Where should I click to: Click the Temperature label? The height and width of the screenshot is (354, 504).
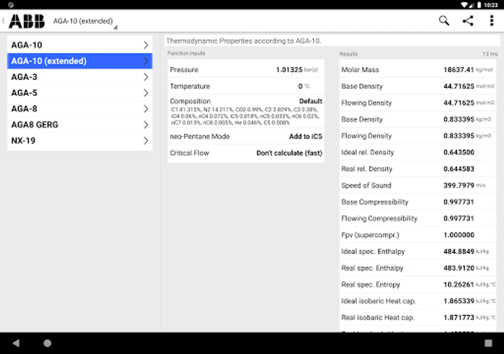point(190,86)
